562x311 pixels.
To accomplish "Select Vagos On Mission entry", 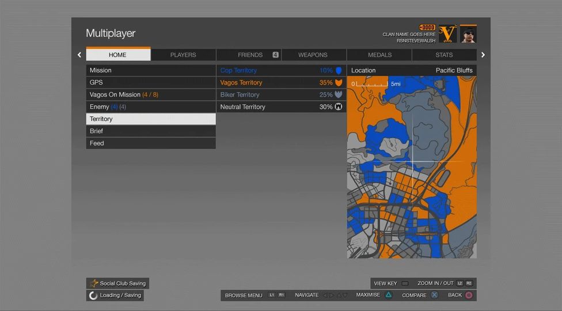I will pos(151,94).
